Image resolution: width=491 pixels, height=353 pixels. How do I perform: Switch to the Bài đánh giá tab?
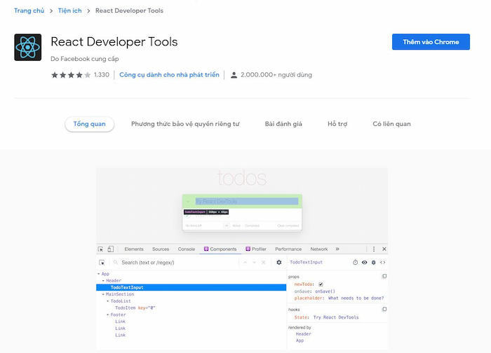(283, 124)
